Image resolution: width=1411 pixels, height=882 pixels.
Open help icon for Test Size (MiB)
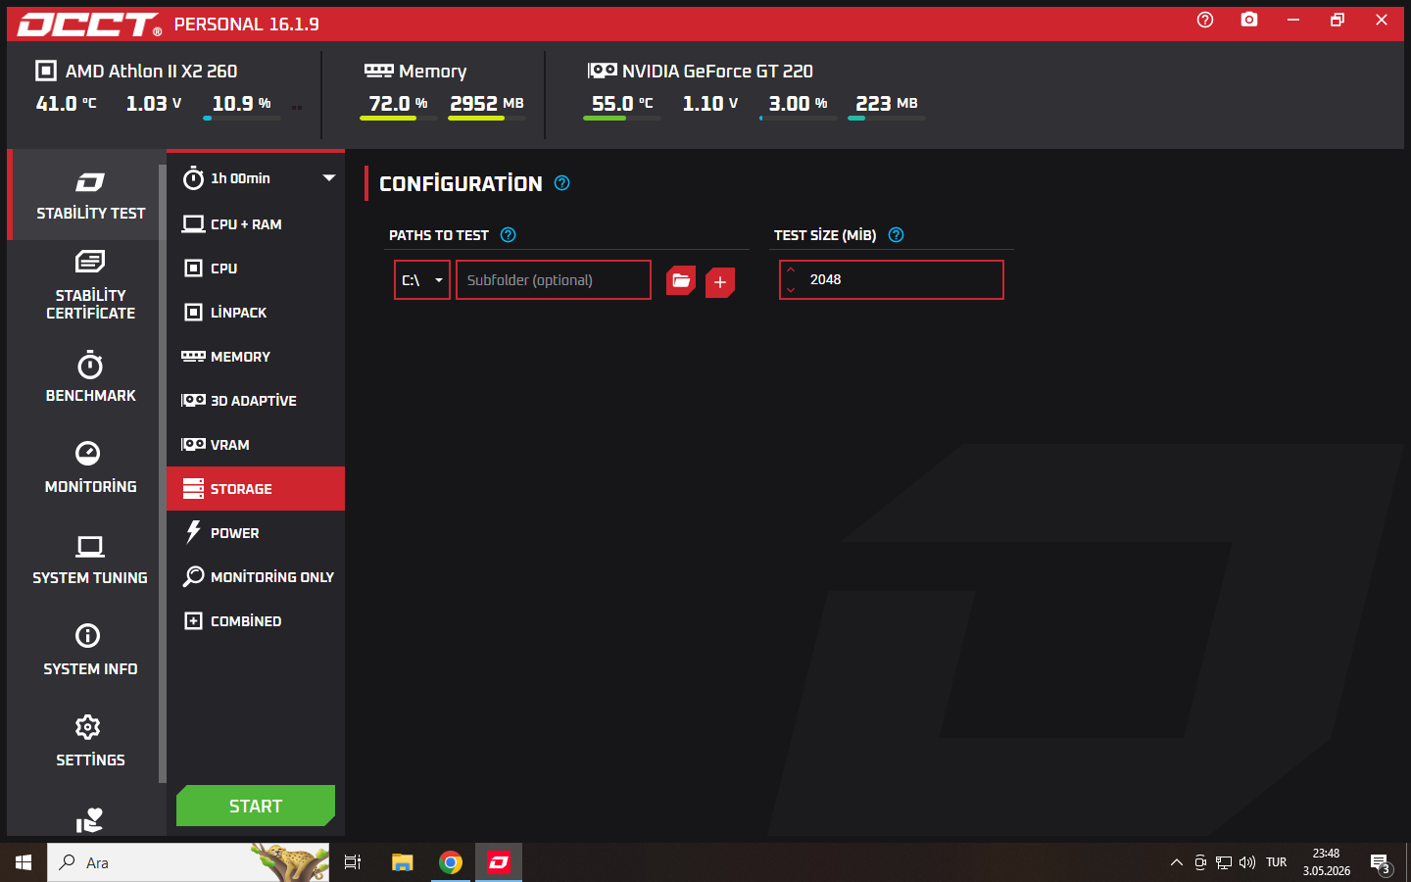(896, 235)
